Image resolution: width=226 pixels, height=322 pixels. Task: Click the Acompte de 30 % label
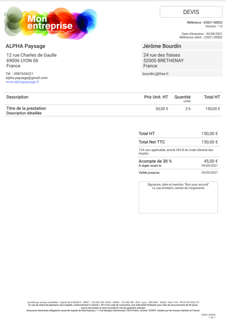[x=155, y=161]
